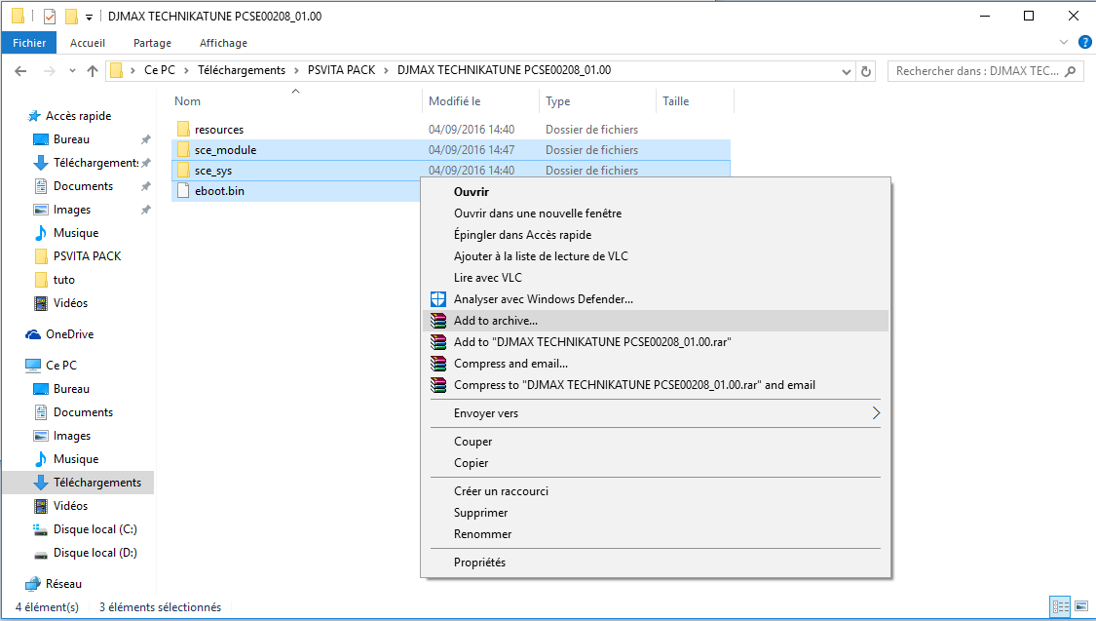
Task: Click Properties icon in quick access toolbar
Action: (x=50, y=16)
